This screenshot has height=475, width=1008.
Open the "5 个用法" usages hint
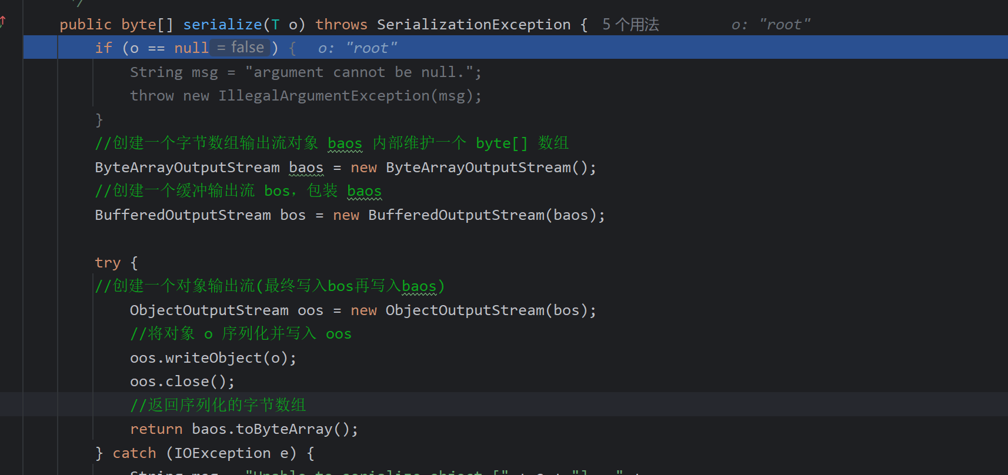click(x=630, y=25)
